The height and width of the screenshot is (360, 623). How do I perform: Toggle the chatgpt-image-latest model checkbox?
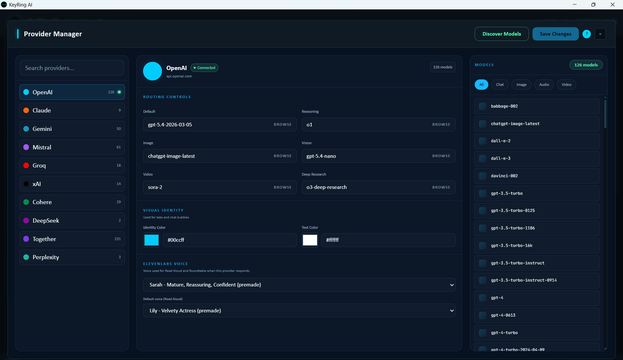click(x=483, y=124)
